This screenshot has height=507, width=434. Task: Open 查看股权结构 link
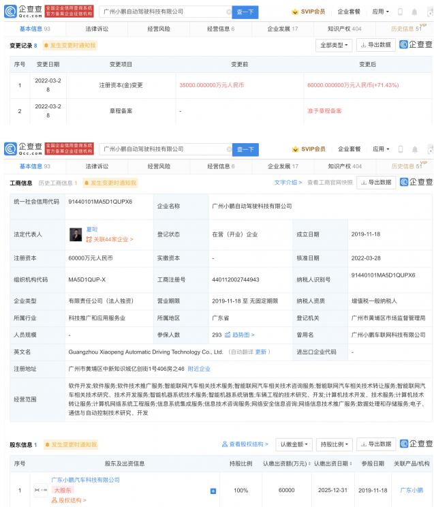245,444
